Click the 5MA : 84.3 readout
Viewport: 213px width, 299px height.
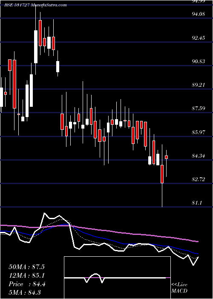[25, 293]
